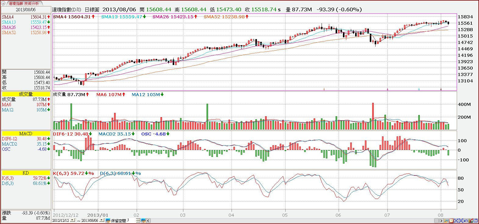The height and width of the screenshot is (224, 479).
Task: Open the bar-chart with red checkmark icon
Action: coord(470,221)
